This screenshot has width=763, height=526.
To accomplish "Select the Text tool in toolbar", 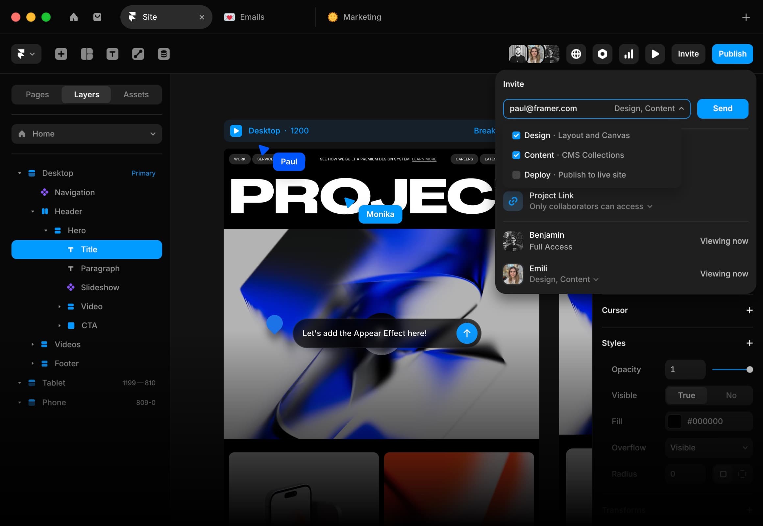I will tap(112, 54).
